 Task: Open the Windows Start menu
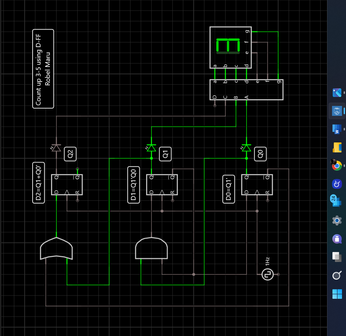337,294
